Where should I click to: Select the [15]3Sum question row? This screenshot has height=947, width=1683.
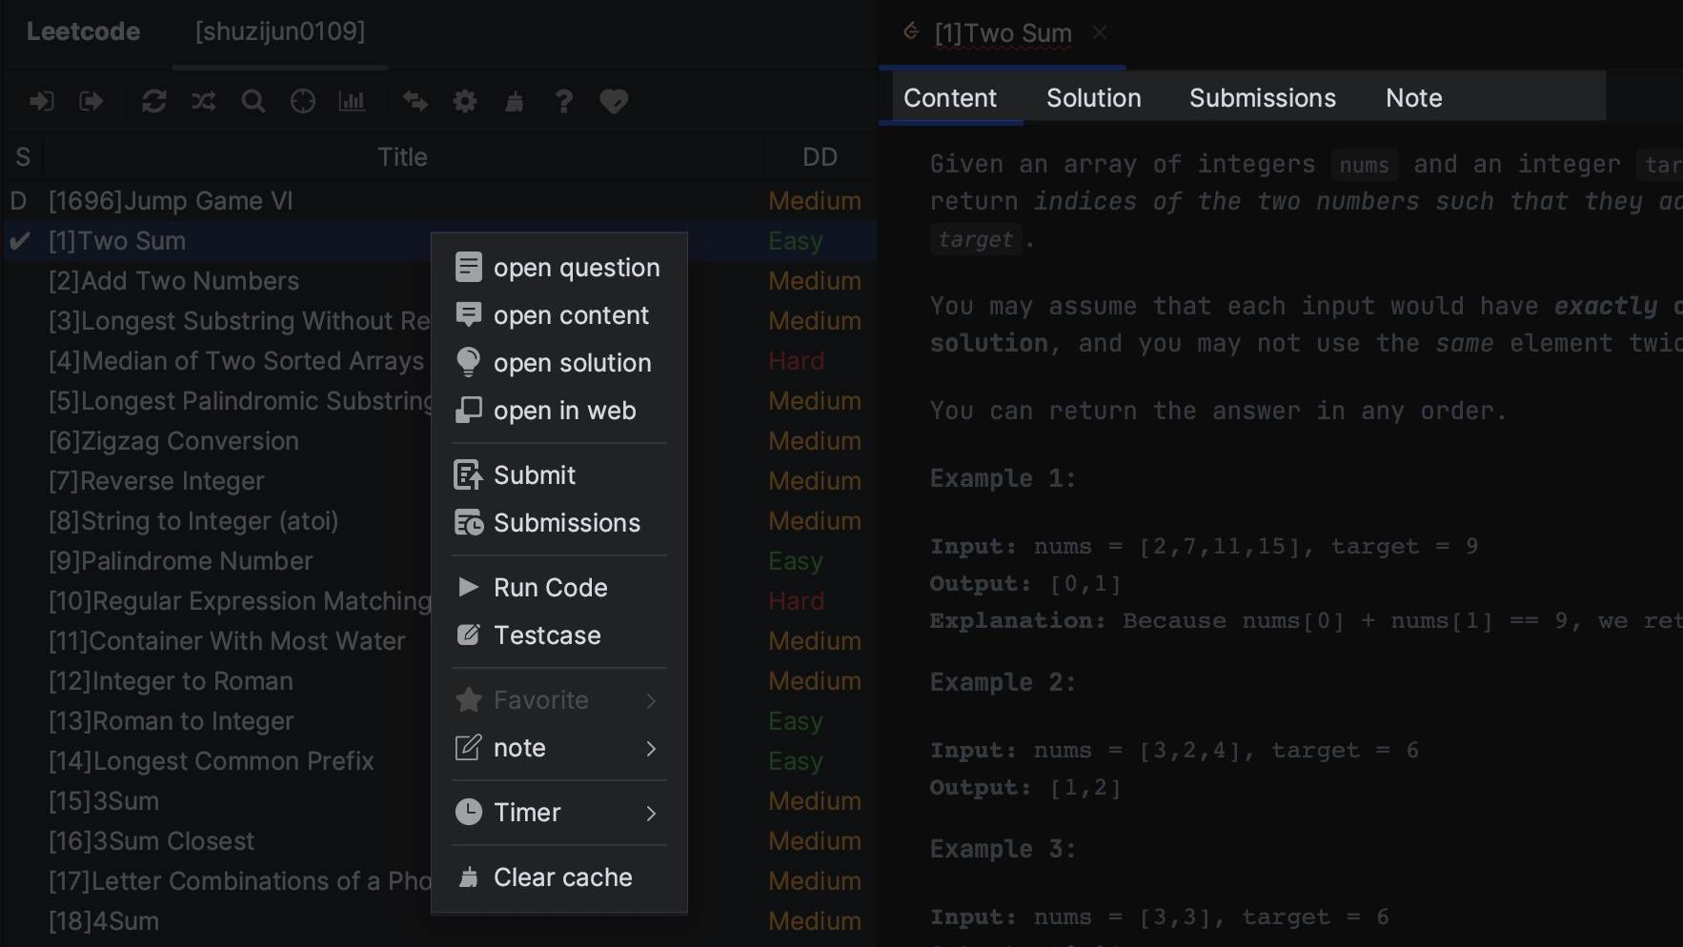pos(105,801)
